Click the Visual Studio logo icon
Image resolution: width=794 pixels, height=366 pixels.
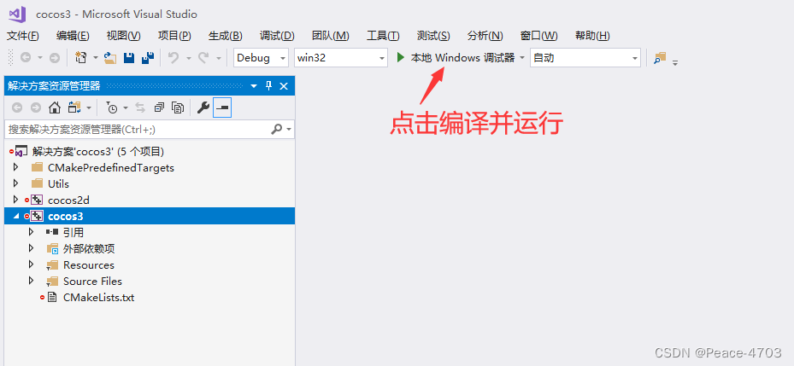[17, 14]
